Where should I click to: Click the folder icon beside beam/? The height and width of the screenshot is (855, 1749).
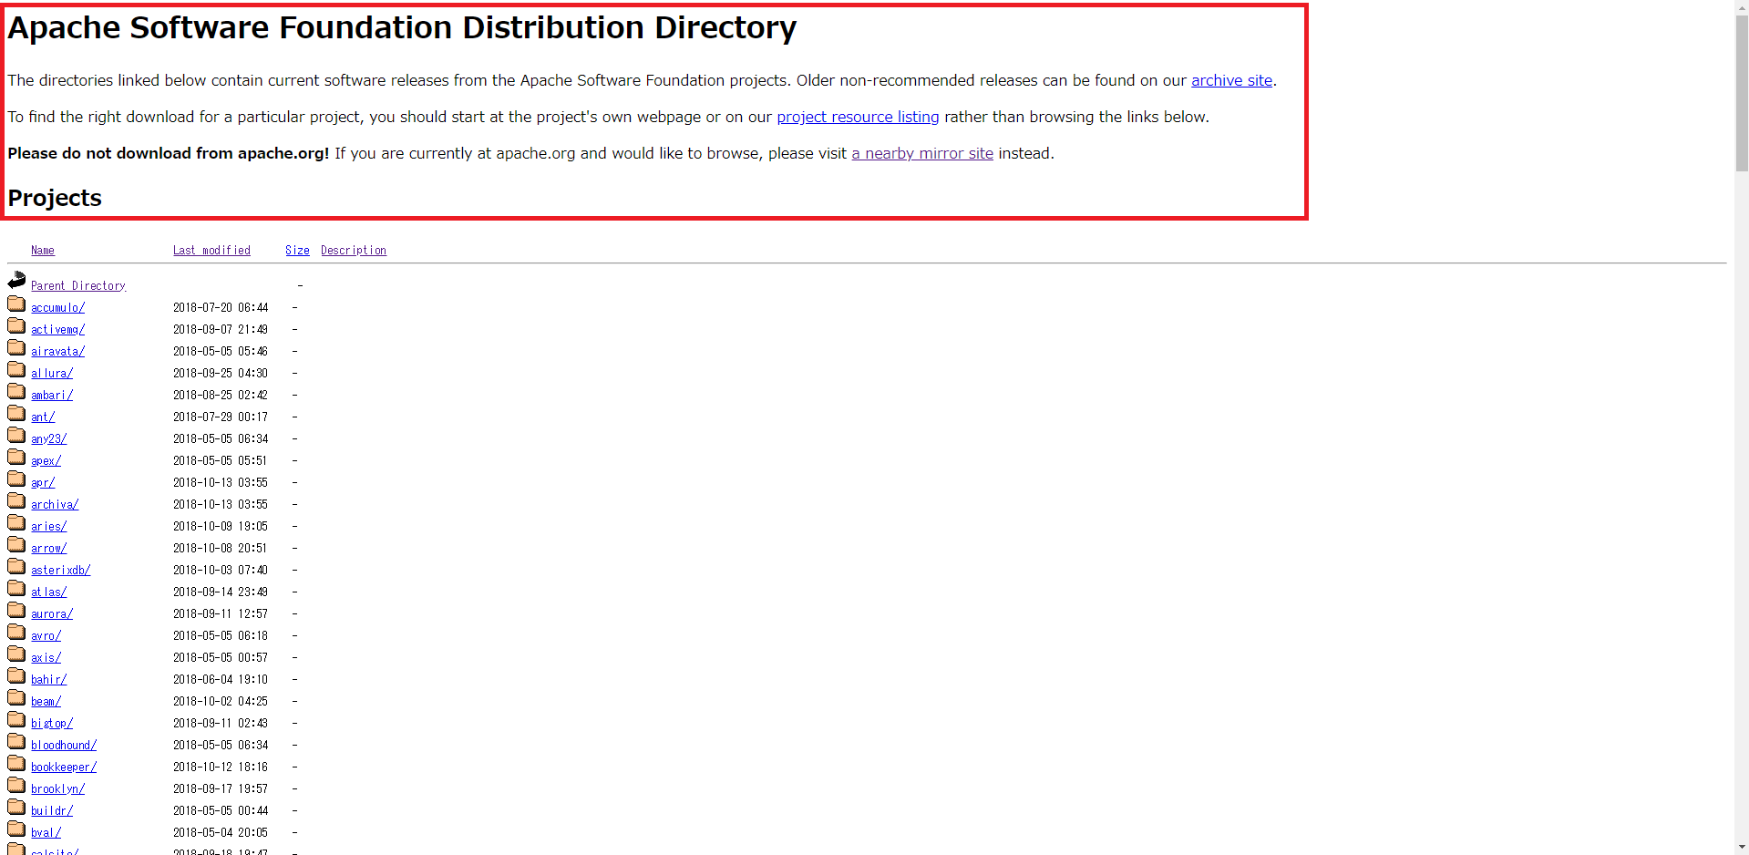click(x=16, y=697)
